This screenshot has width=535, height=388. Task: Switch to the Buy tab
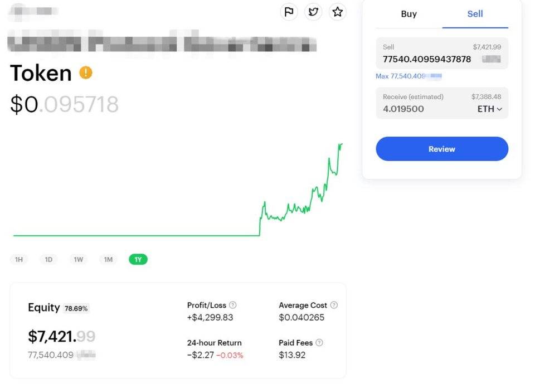pos(408,14)
